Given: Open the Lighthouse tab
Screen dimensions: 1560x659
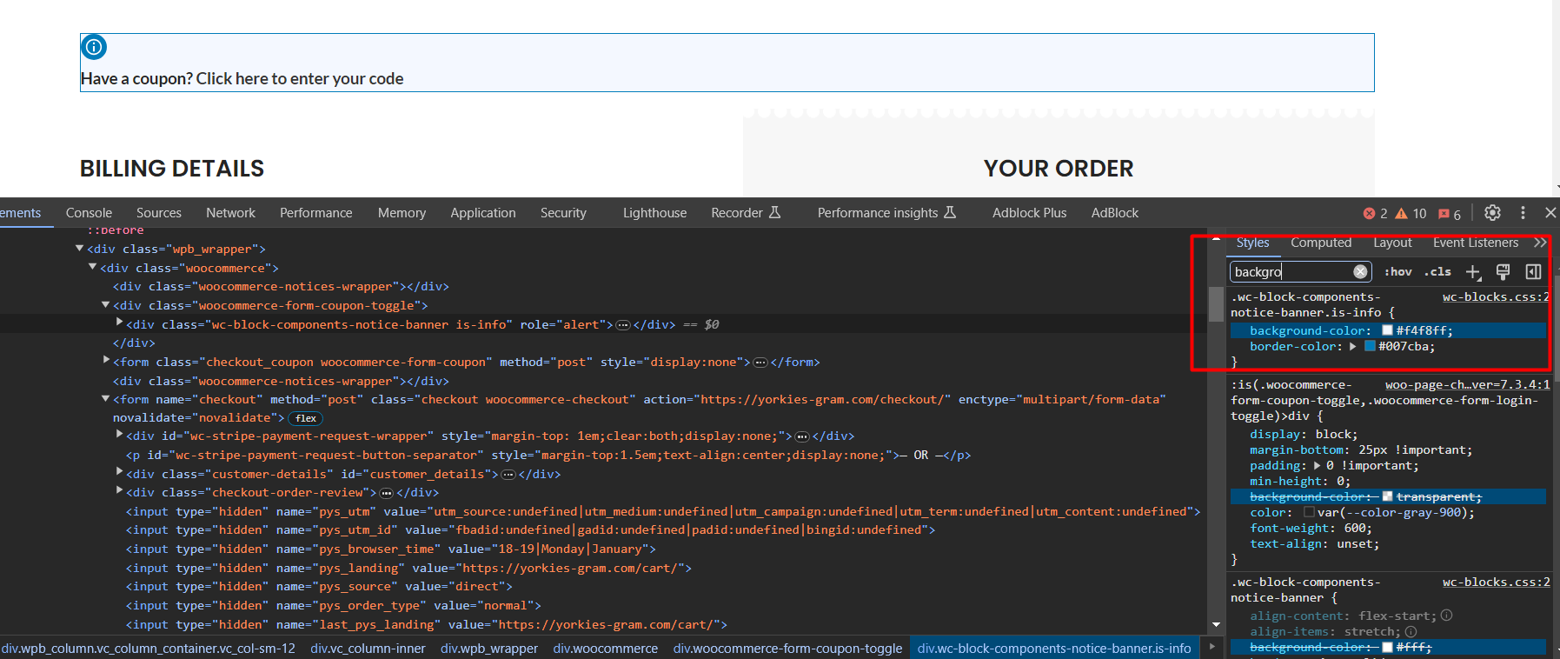Looking at the screenshot, I should pyautogui.click(x=654, y=213).
